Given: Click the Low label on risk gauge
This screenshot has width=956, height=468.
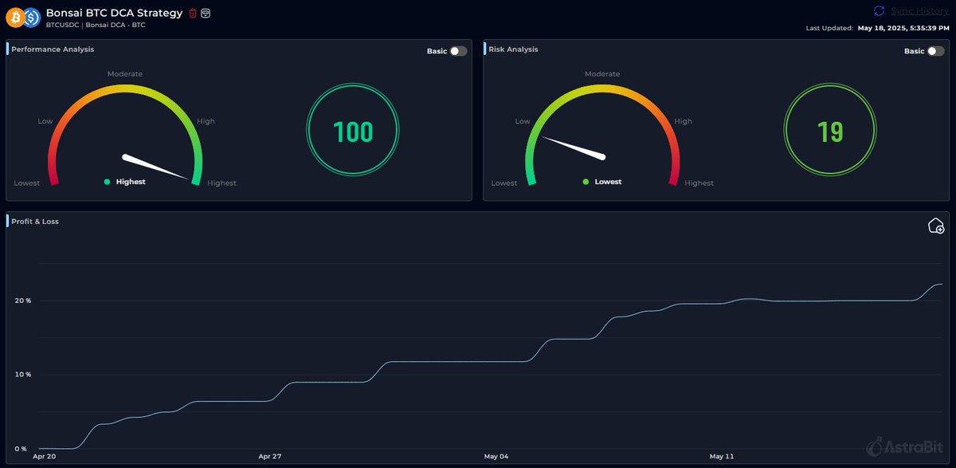Looking at the screenshot, I should point(523,121).
